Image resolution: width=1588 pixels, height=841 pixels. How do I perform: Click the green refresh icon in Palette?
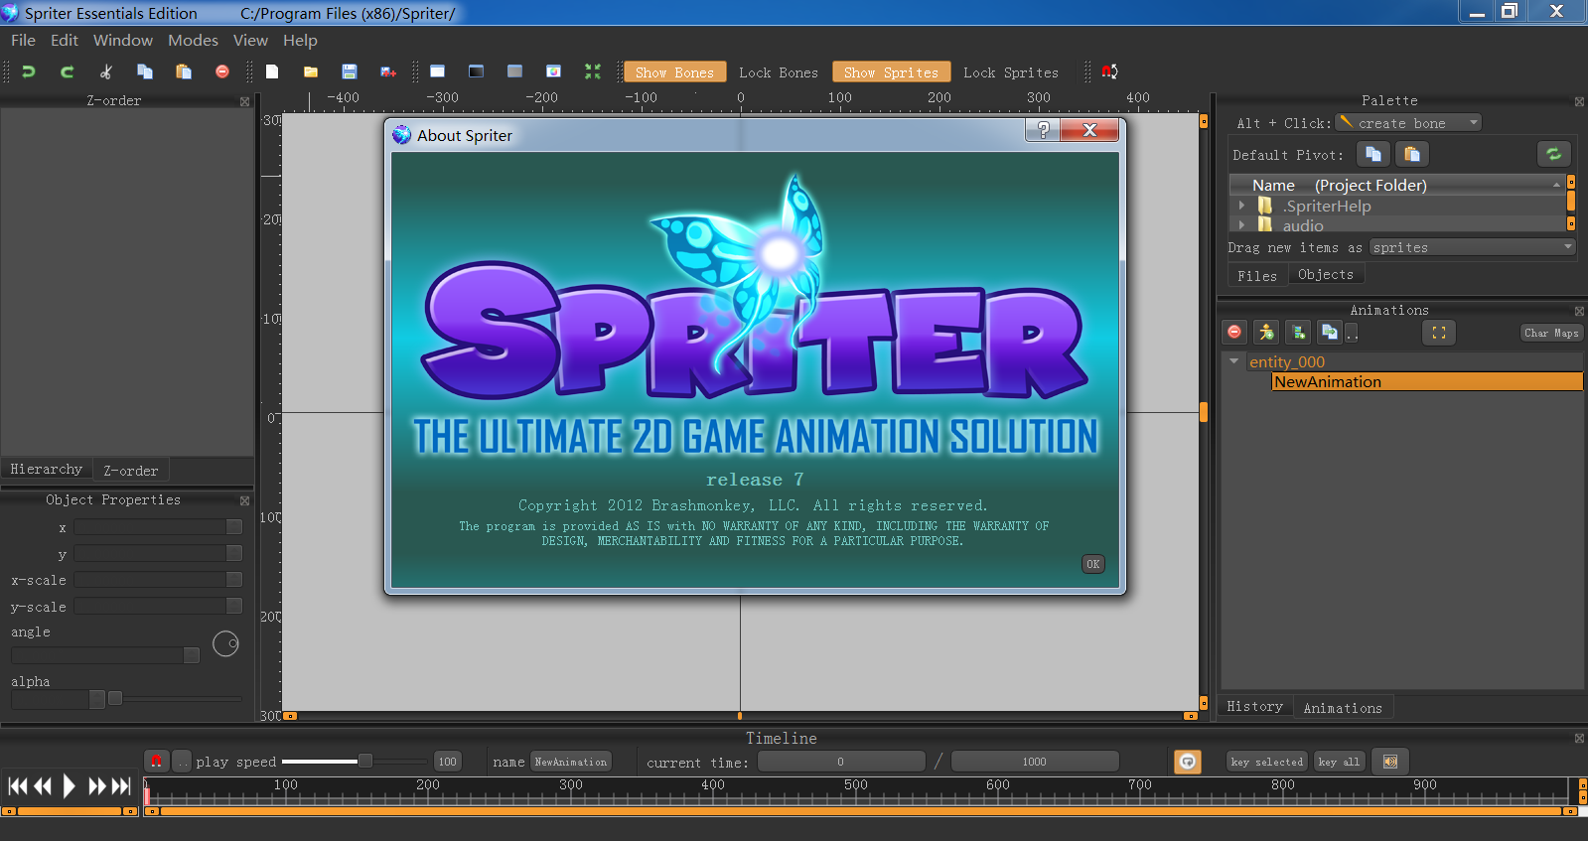(x=1553, y=154)
